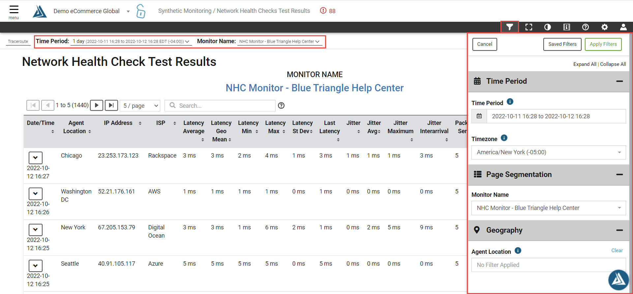
Task: Open the 88 alerts indicator
Action: coord(328,11)
